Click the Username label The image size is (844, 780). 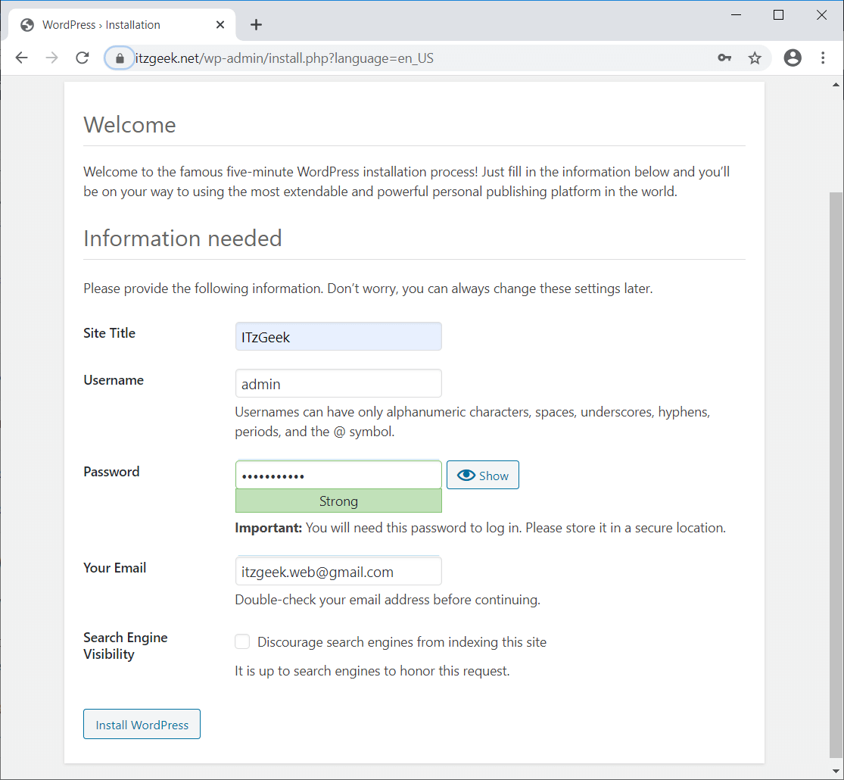pos(114,379)
